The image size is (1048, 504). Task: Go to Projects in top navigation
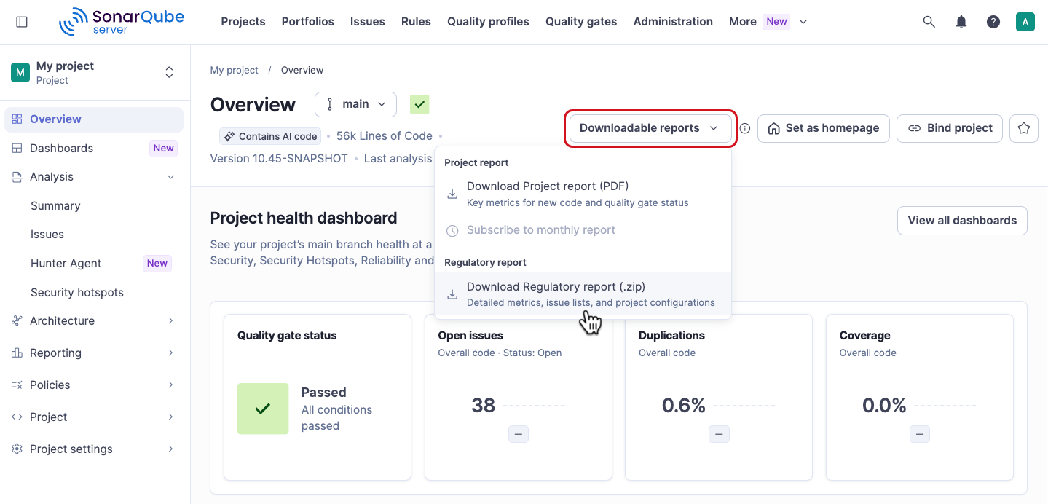243,22
